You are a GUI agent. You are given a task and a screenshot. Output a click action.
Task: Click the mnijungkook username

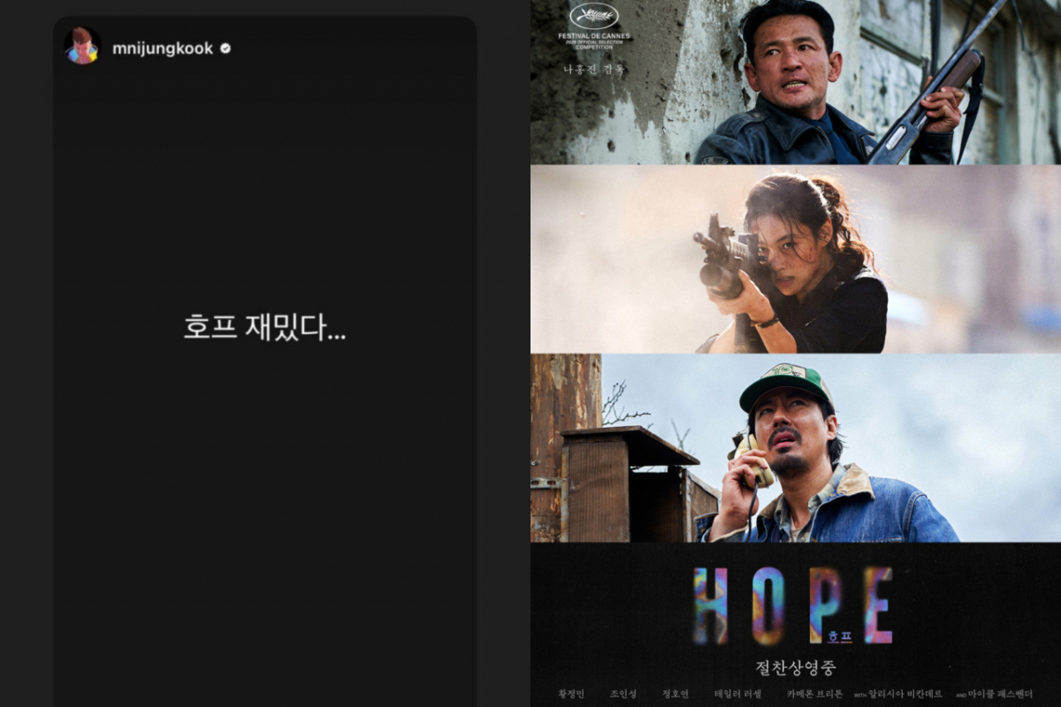coord(163,49)
